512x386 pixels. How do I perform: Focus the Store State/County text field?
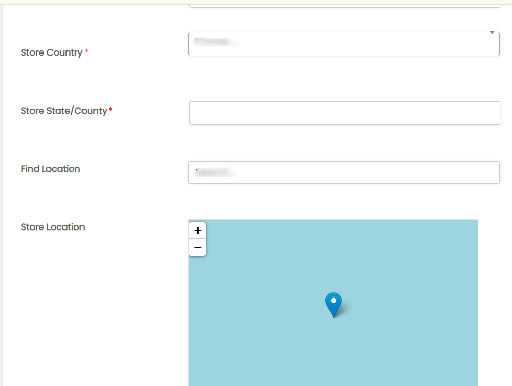click(x=344, y=113)
